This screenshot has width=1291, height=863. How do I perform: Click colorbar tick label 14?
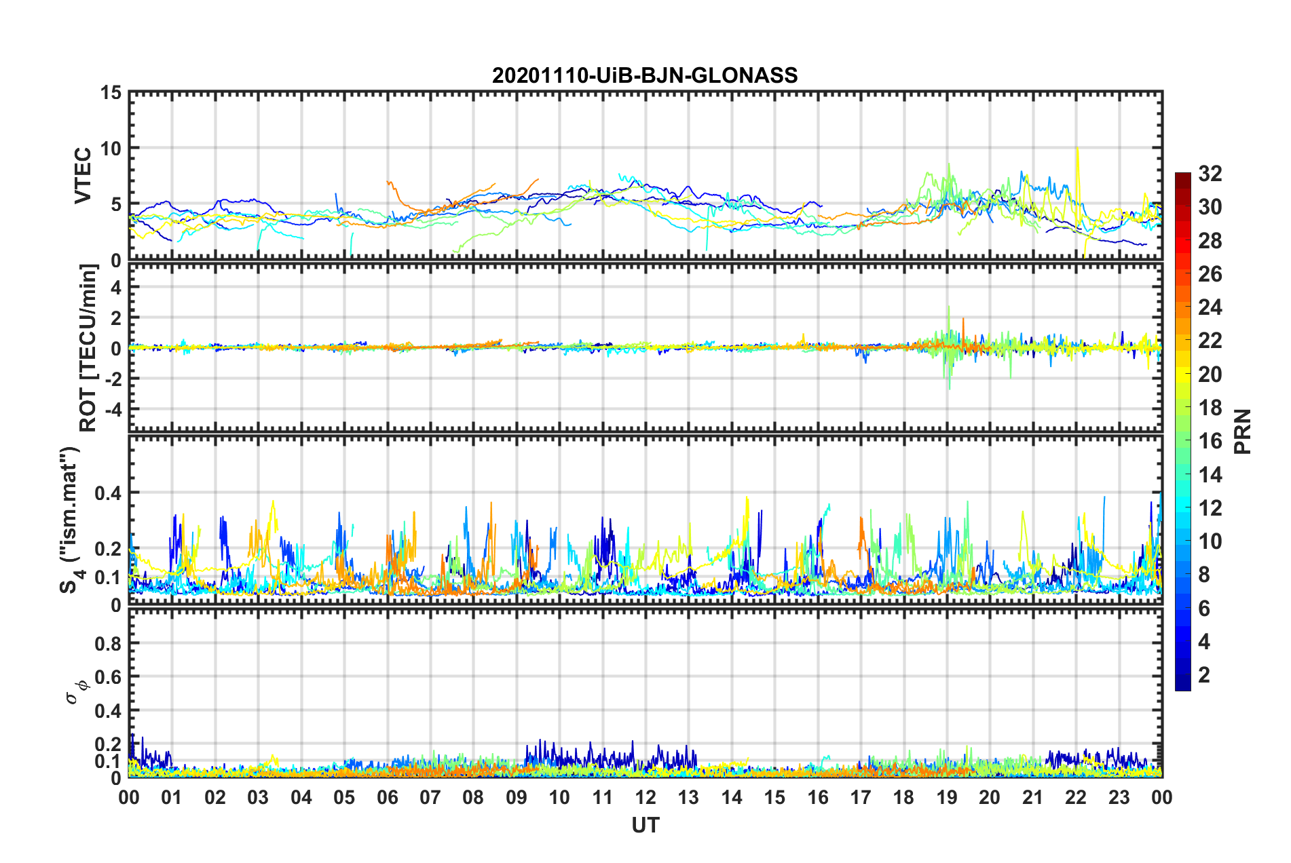tap(1210, 475)
